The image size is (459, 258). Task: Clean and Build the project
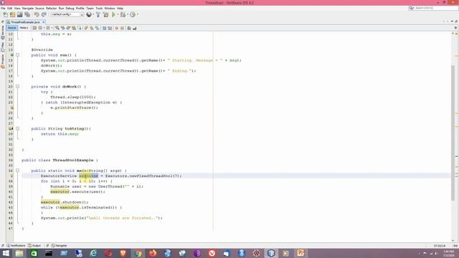click(105, 14)
